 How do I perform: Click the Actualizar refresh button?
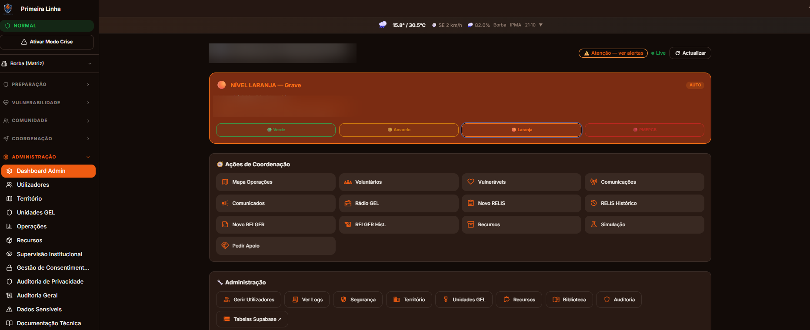click(x=690, y=53)
